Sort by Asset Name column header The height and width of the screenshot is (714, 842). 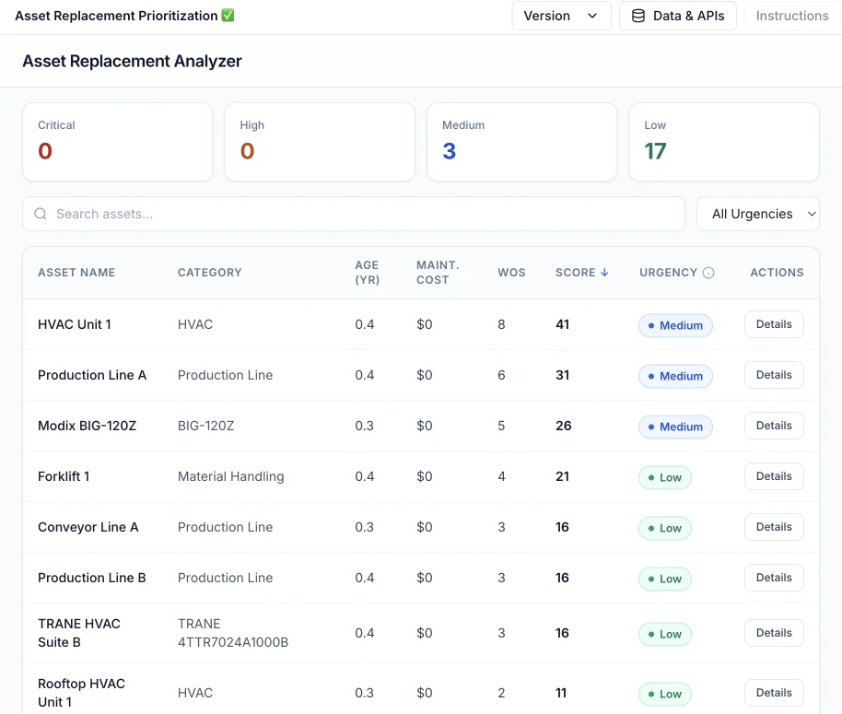tap(76, 273)
